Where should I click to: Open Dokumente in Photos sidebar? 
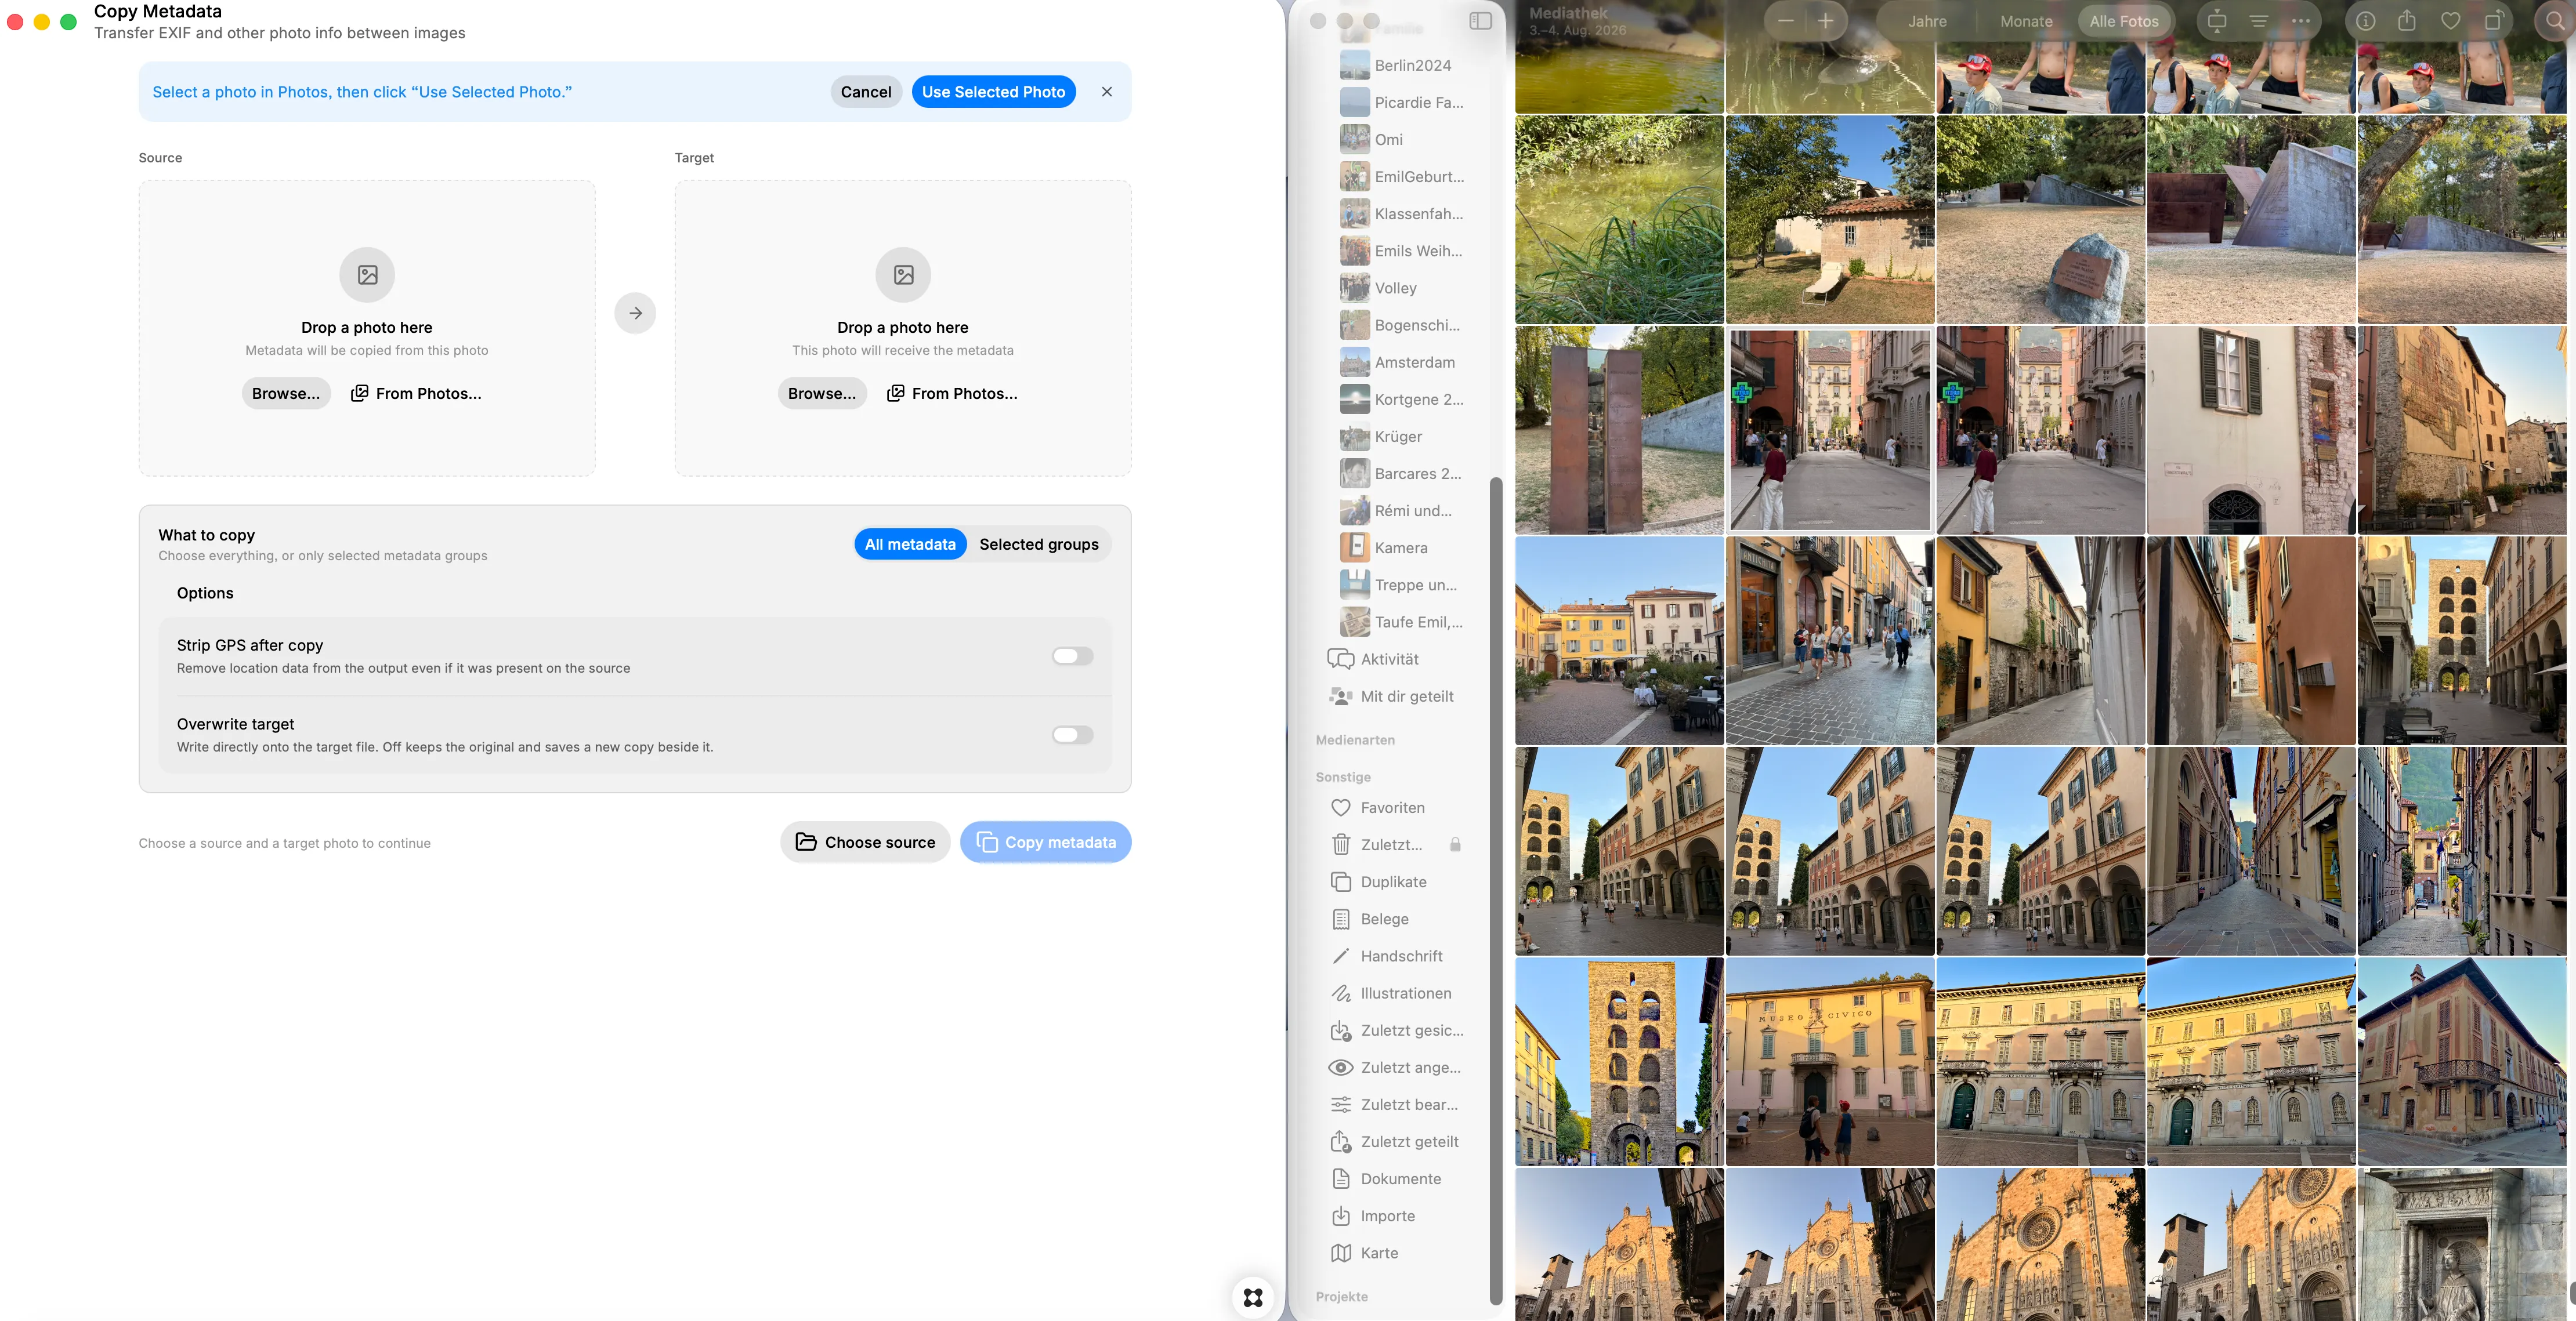click(x=1400, y=1179)
